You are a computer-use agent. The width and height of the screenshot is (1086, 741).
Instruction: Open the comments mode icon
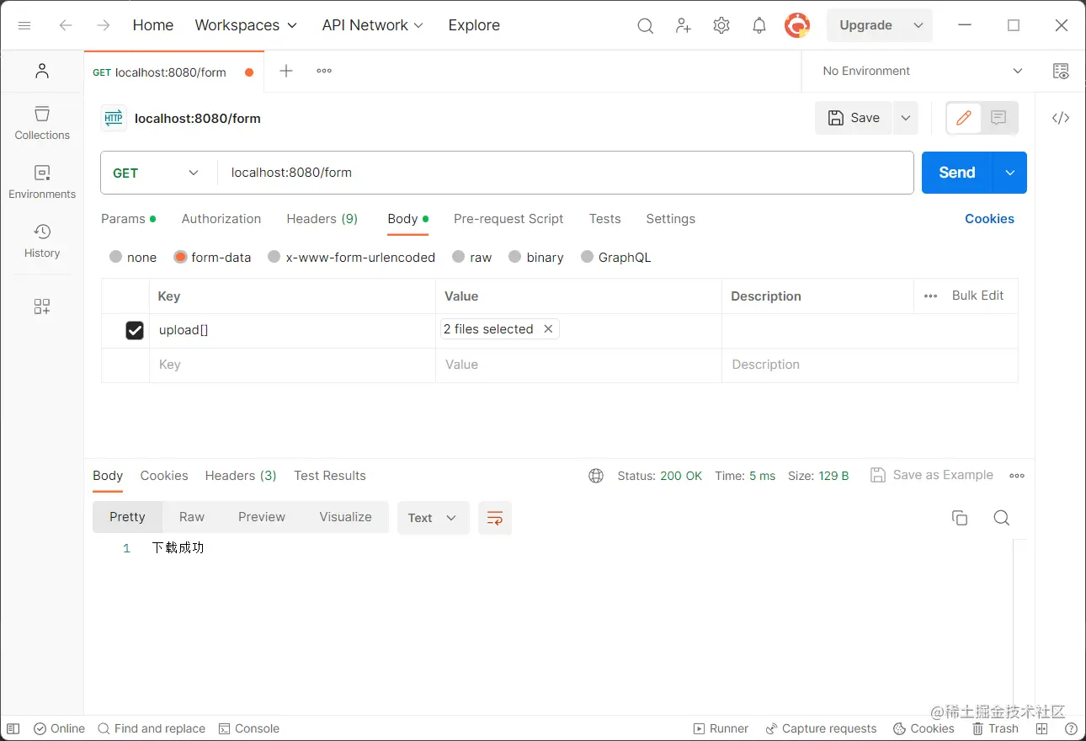pyautogui.click(x=998, y=118)
